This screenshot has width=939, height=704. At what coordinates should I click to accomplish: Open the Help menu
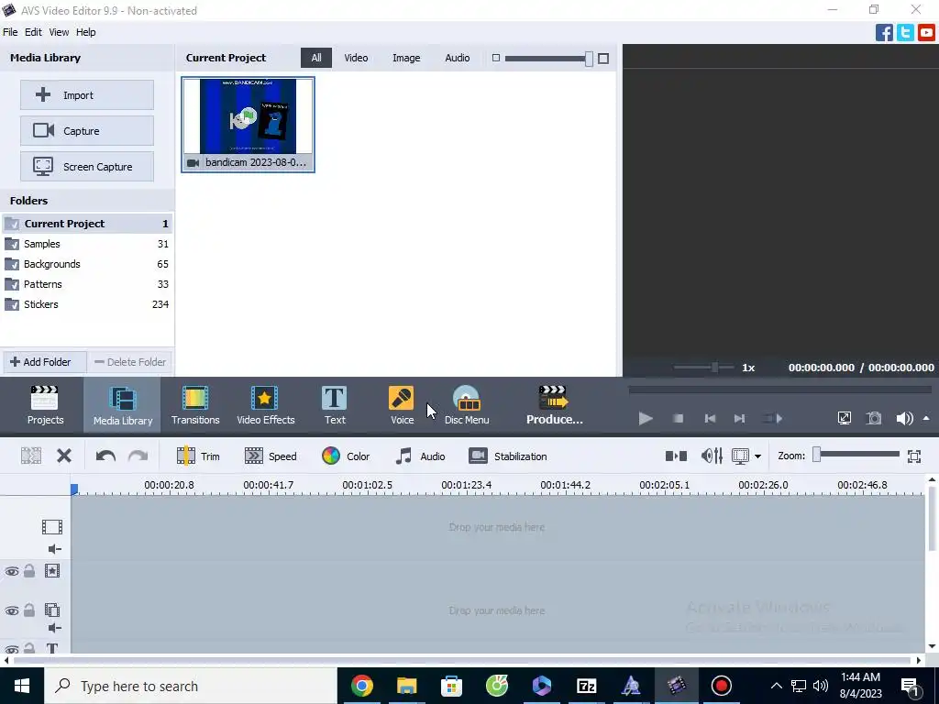(85, 32)
